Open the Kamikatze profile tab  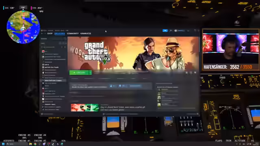coord(86,33)
